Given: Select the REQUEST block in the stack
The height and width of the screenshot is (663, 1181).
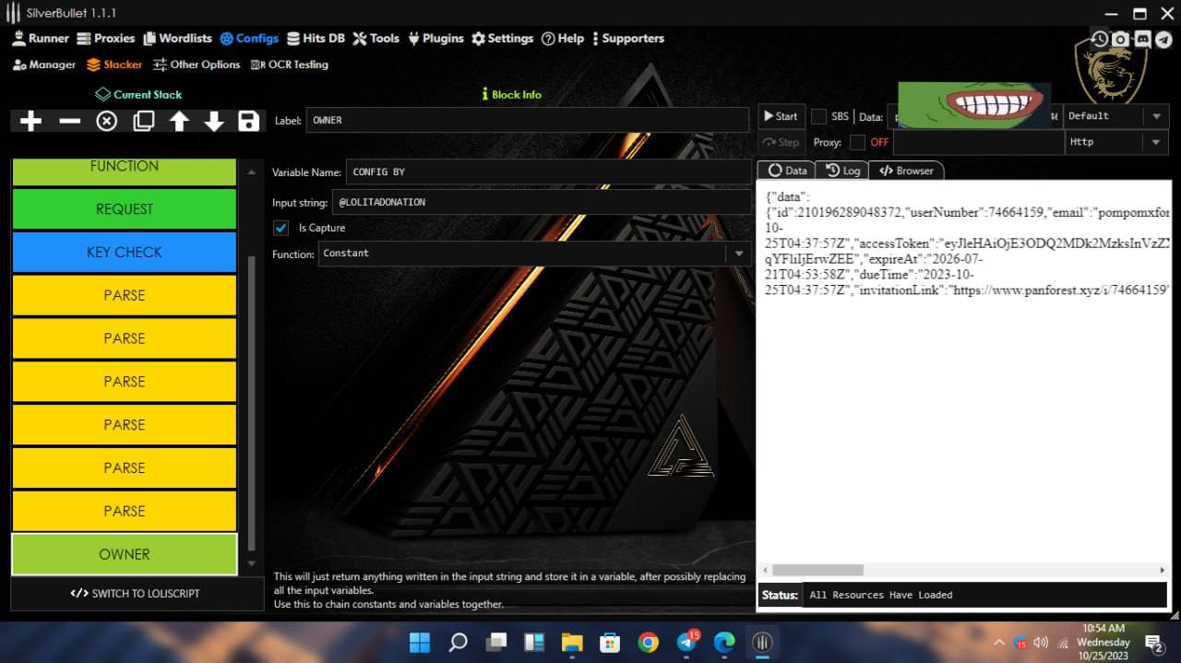Looking at the screenshot, I should (x=125, y=209).
